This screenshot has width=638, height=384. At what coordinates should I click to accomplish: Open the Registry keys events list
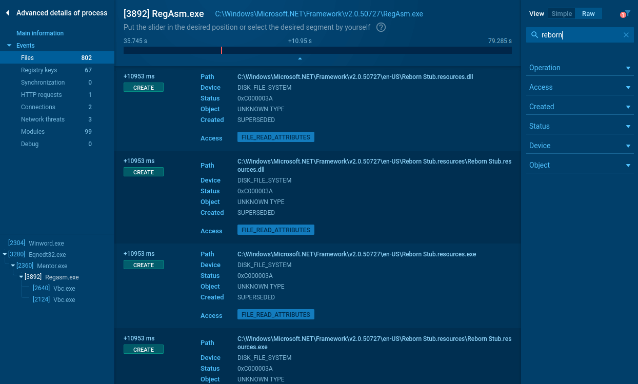[x=39, y=70]
